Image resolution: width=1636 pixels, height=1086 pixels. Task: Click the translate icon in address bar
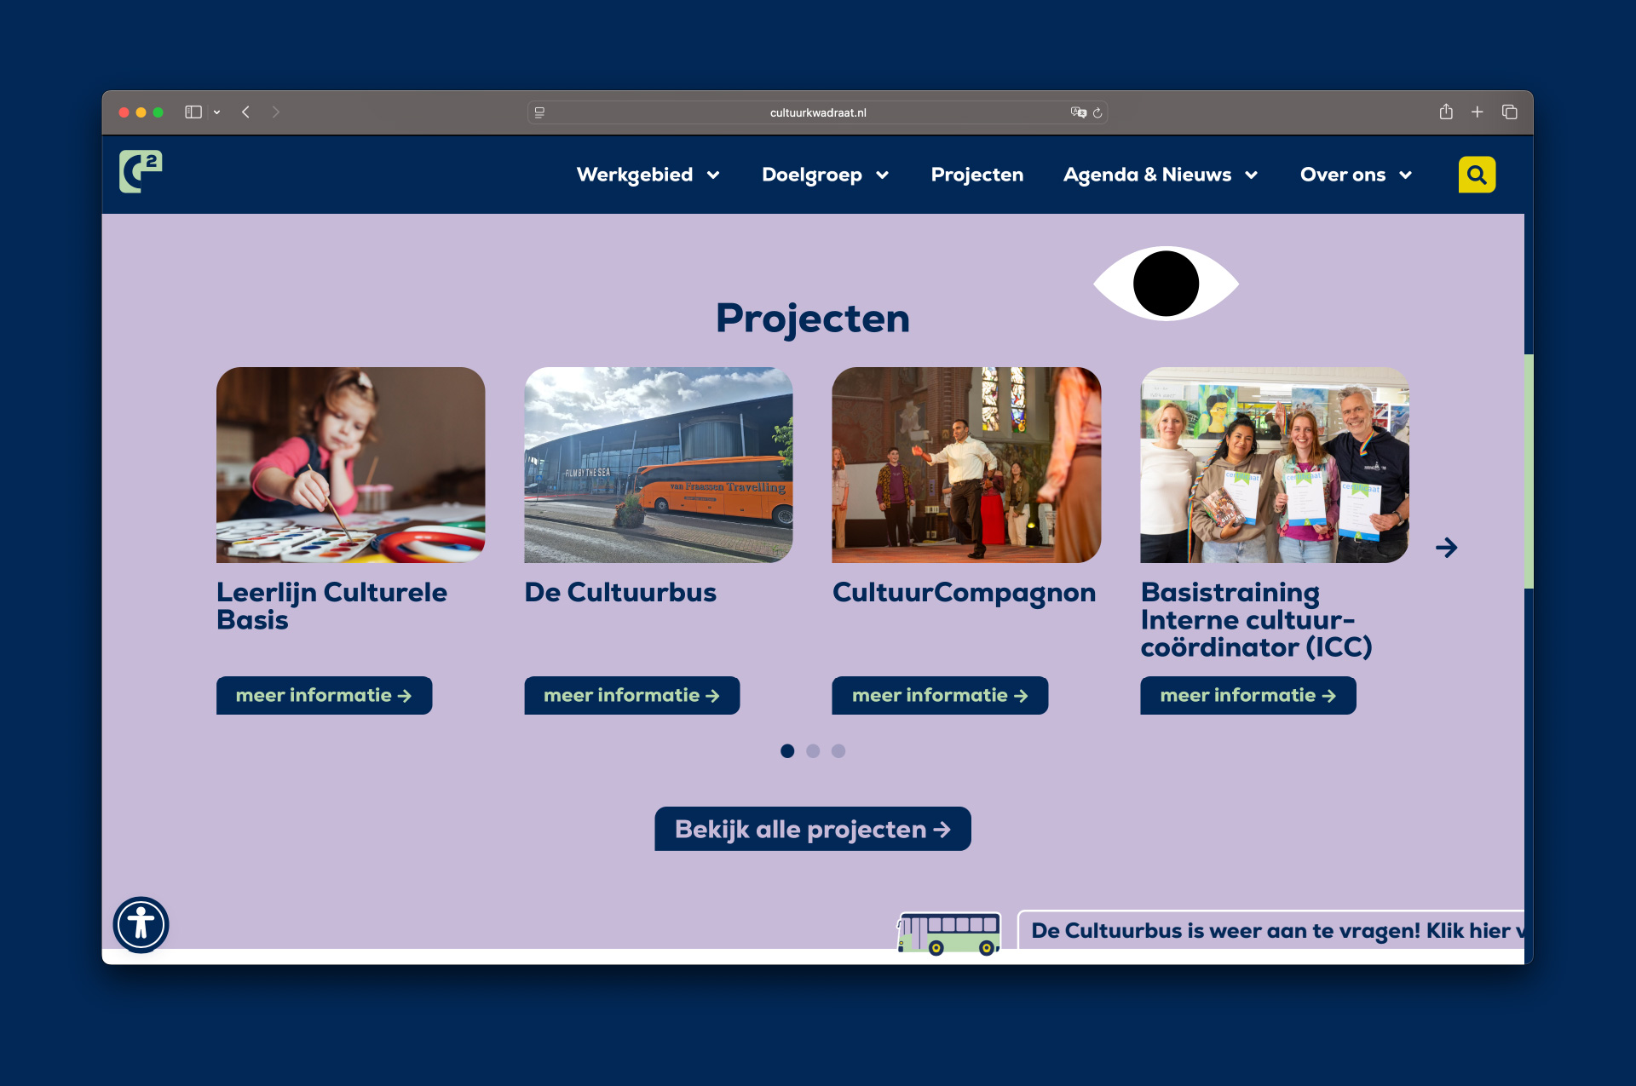[1078, 112]
